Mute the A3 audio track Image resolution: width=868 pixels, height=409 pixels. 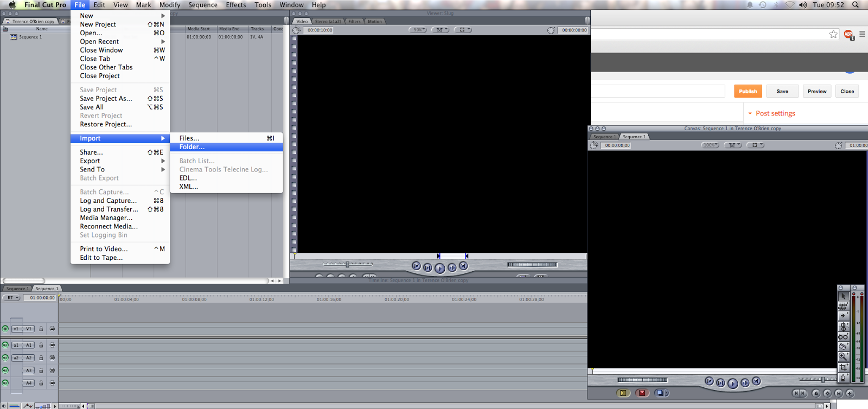click(x=5, y=370)
